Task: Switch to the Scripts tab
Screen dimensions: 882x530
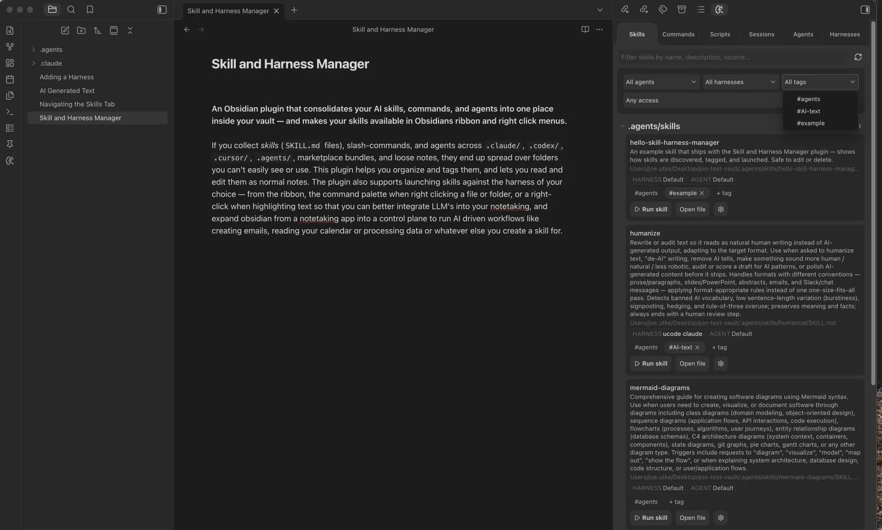Action: 720,34
